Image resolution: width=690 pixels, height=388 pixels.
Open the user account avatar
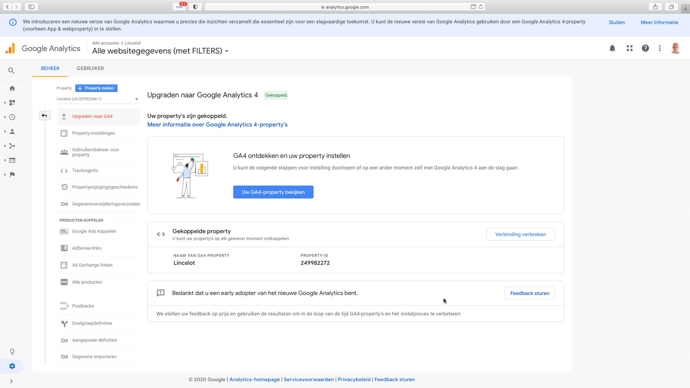click(x=675, y=48)
